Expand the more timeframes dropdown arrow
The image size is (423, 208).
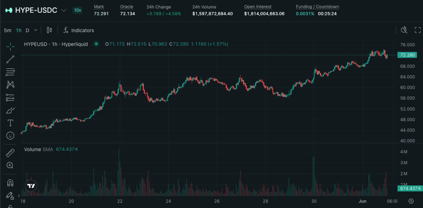coord(36,30)
